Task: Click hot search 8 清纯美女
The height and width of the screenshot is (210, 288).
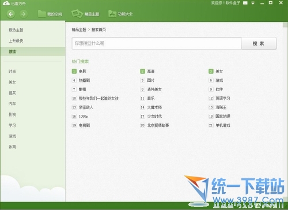Action: [151, 89]
